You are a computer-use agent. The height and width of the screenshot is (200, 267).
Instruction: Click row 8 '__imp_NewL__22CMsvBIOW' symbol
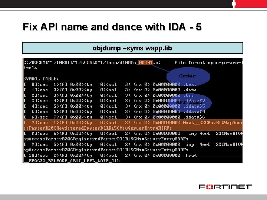point(133,133)
